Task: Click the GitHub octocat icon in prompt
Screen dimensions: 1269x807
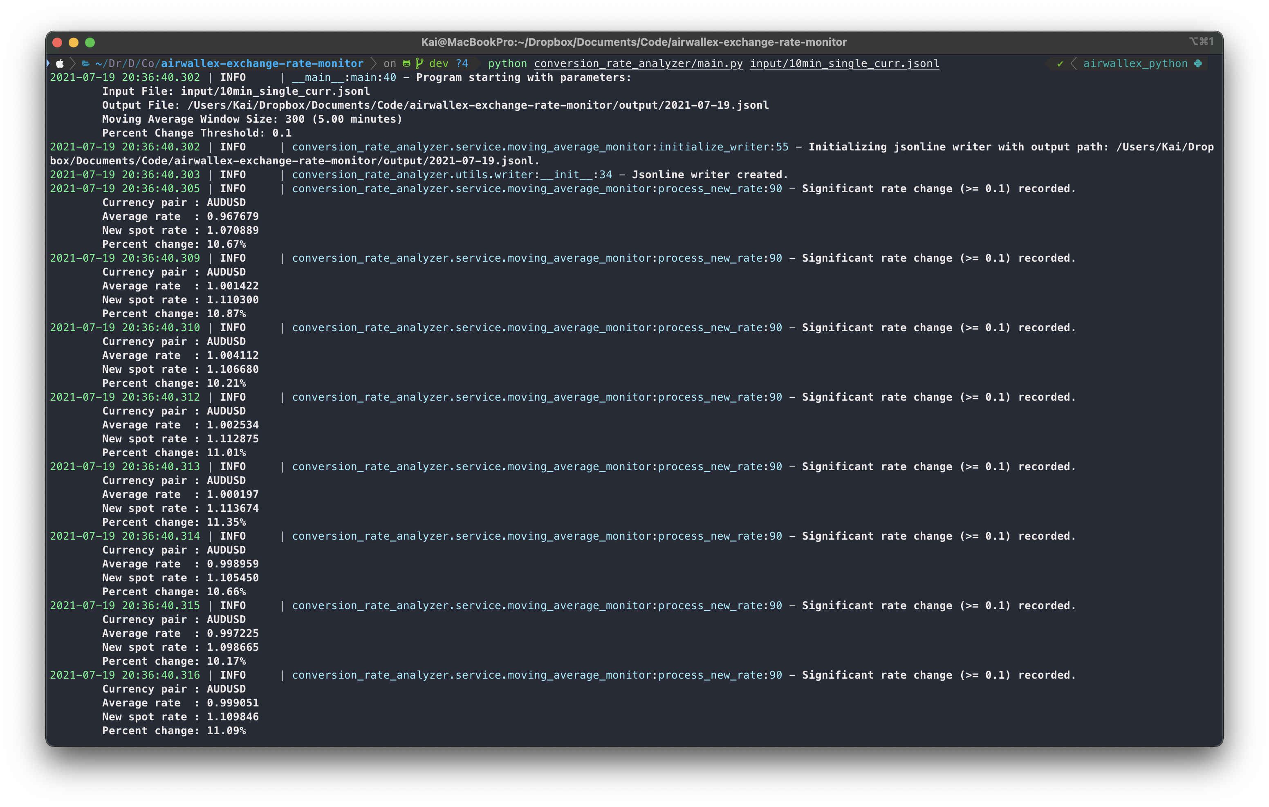Action: (x=406, y=64)
